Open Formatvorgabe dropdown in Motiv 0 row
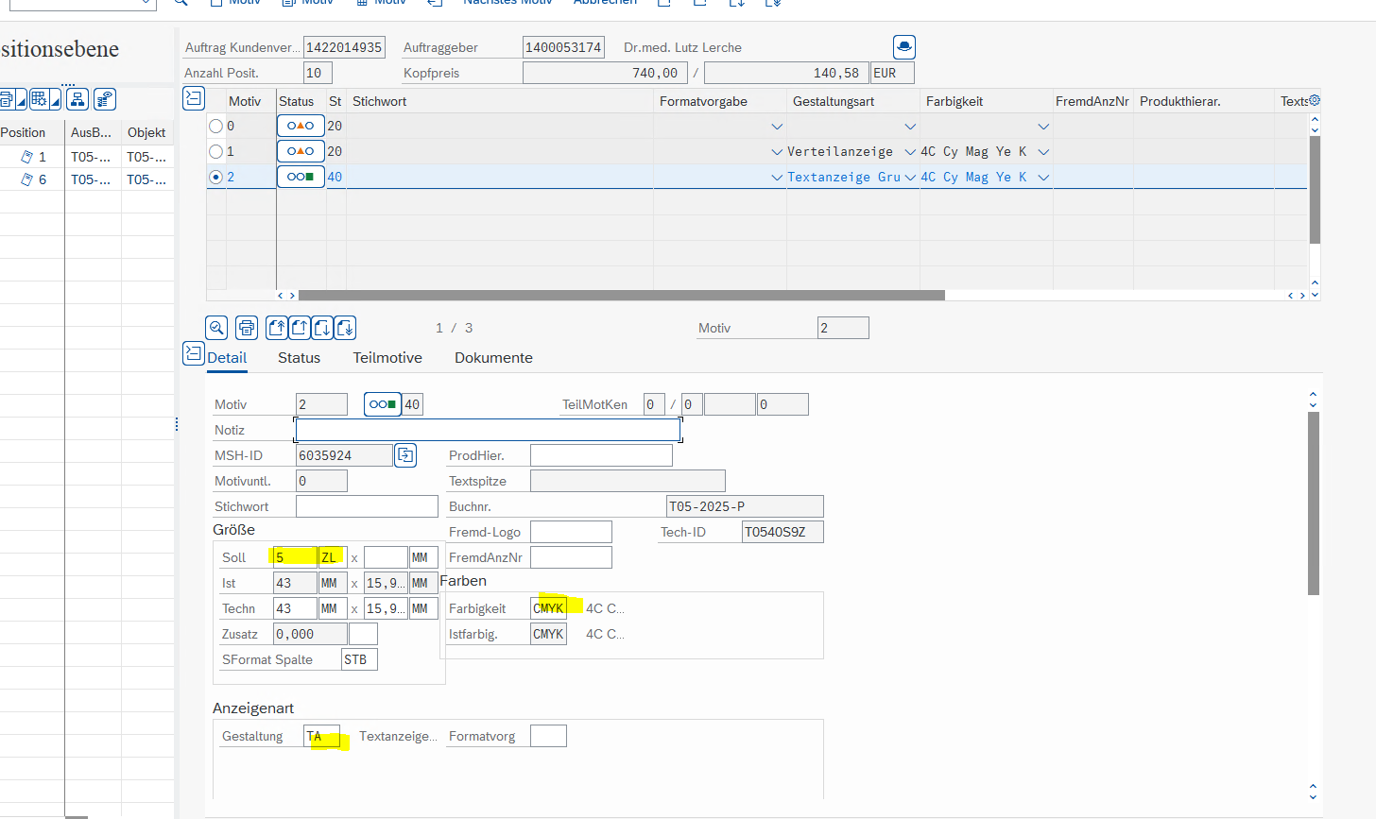The image size is (1376, 819). click(777, 127)
